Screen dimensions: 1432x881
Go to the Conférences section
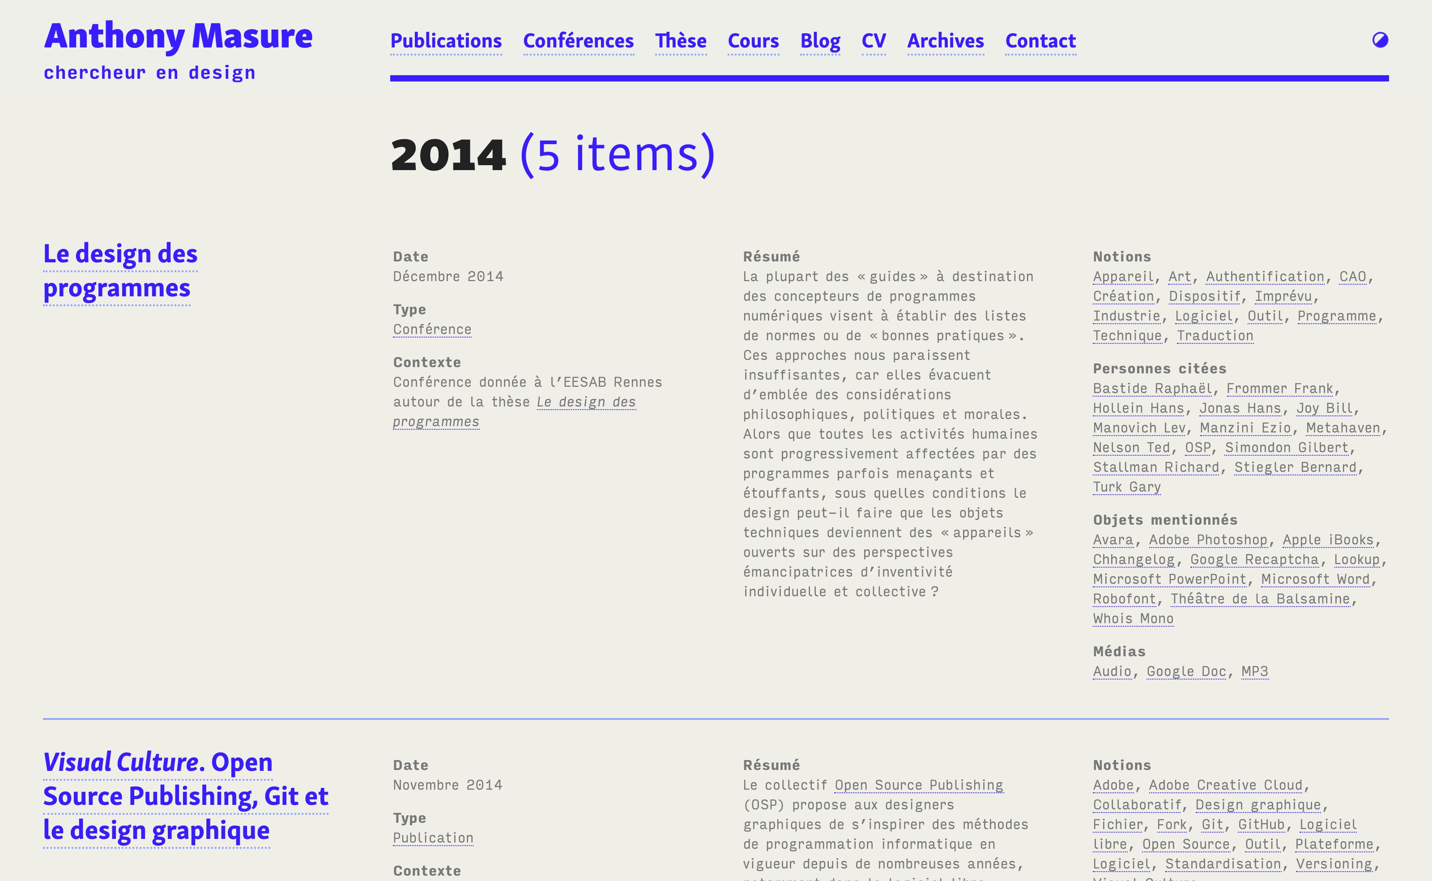(x=578, y=41)
